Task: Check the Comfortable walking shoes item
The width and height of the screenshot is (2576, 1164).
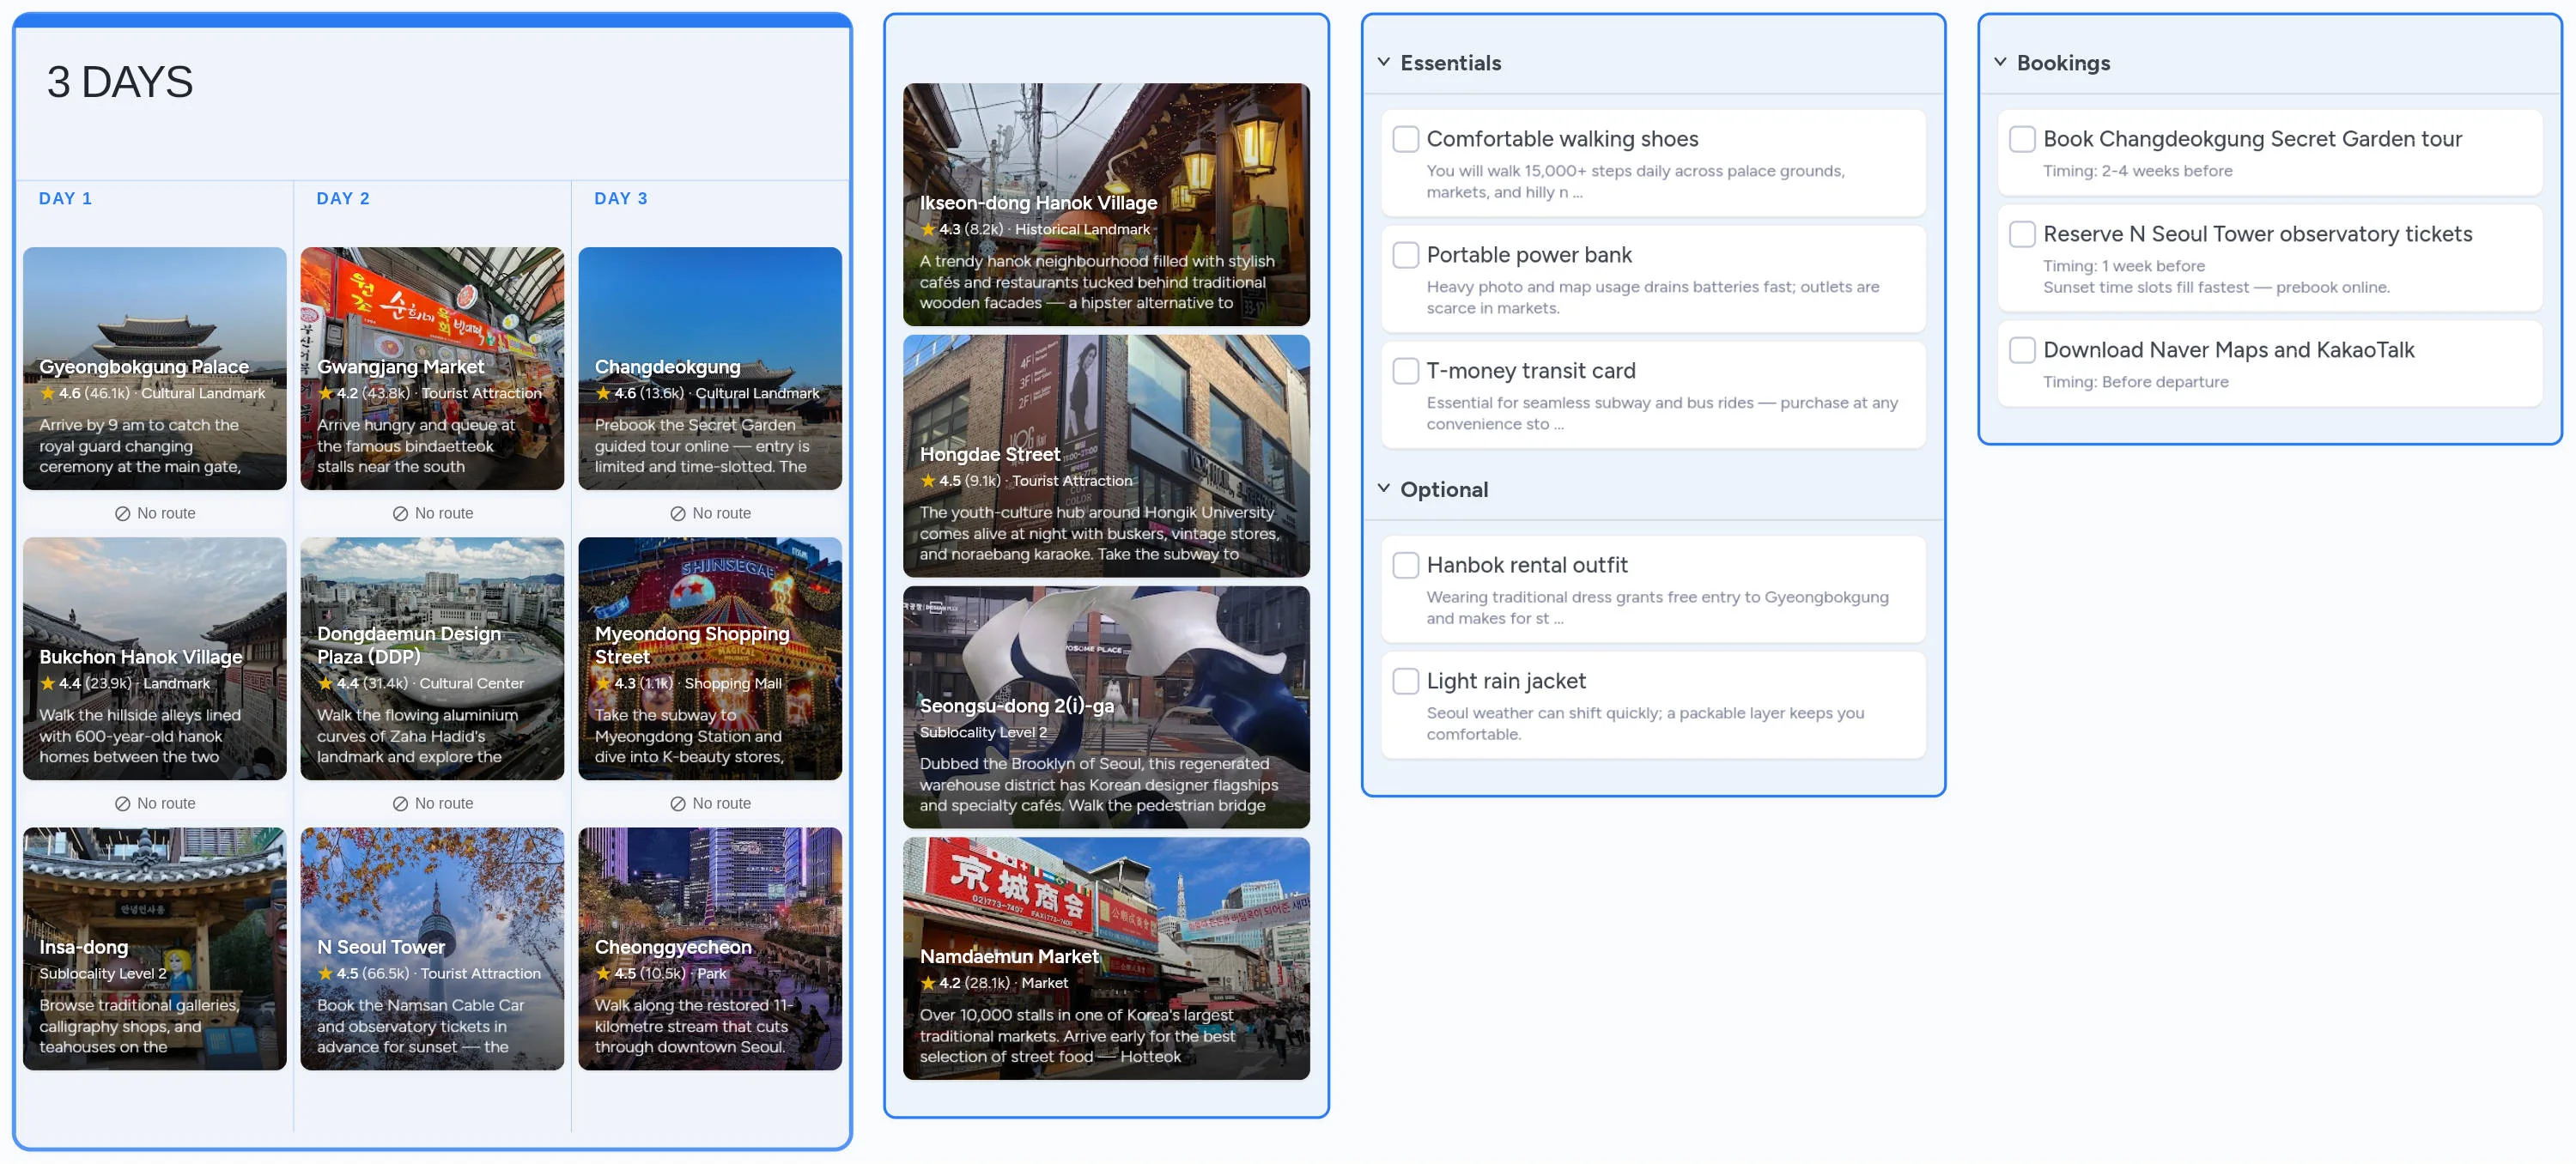Action: click(1404, 138)
